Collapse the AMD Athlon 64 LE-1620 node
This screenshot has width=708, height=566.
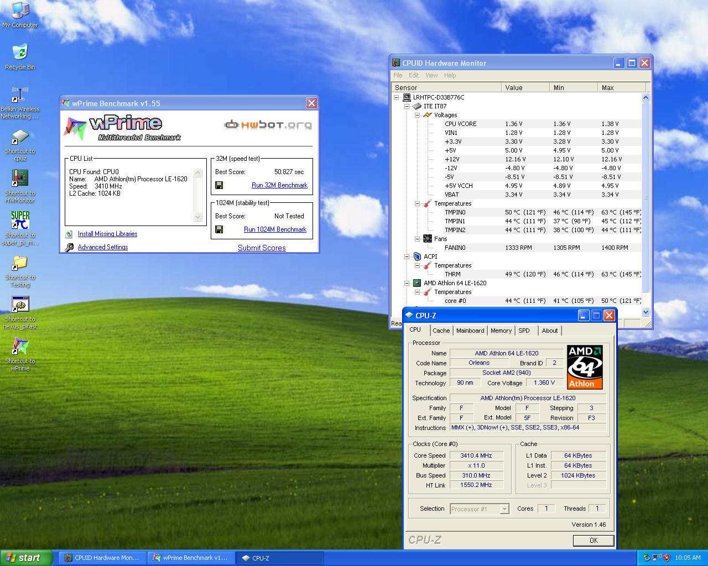407,283
